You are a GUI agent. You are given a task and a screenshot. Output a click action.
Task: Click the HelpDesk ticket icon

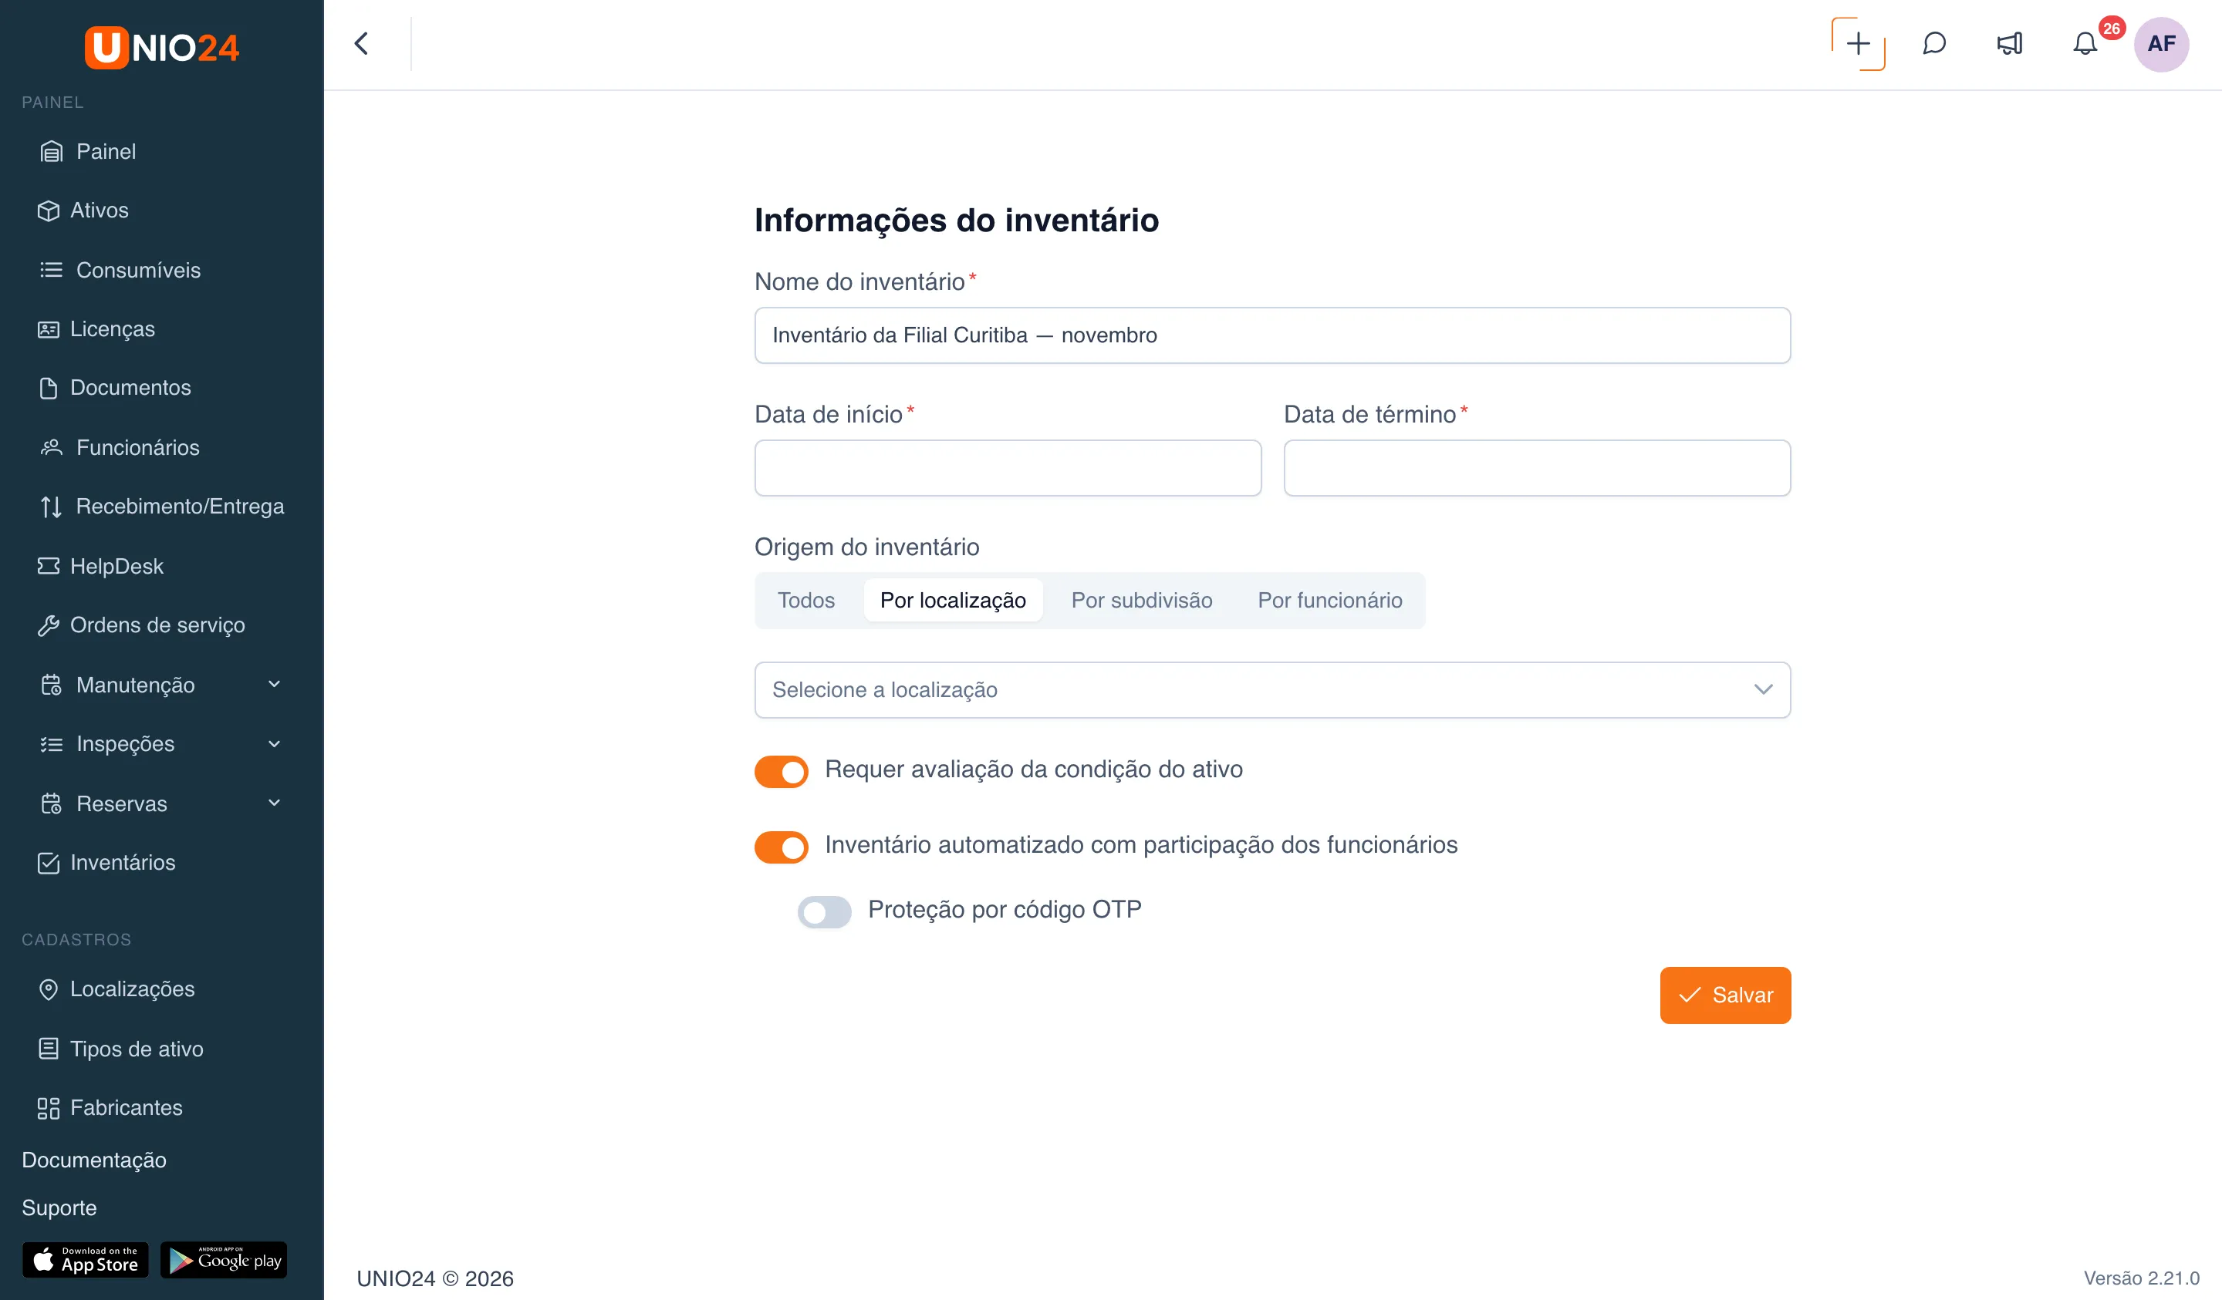click(49, 566)
